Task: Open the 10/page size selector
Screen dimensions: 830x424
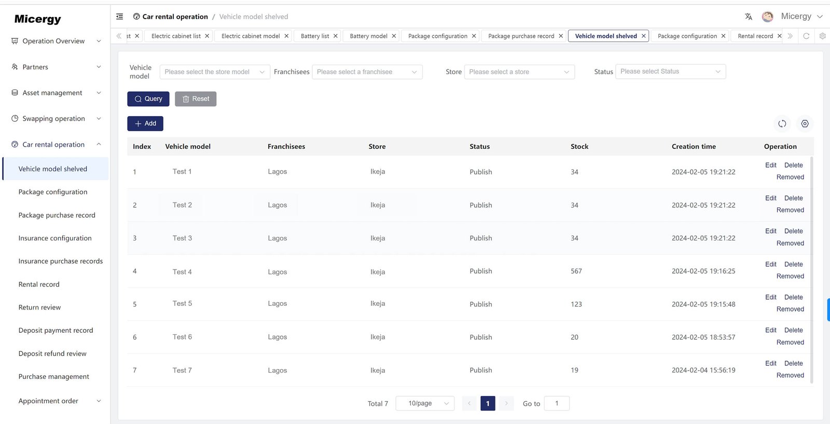Action: click(x=425, y=403)
